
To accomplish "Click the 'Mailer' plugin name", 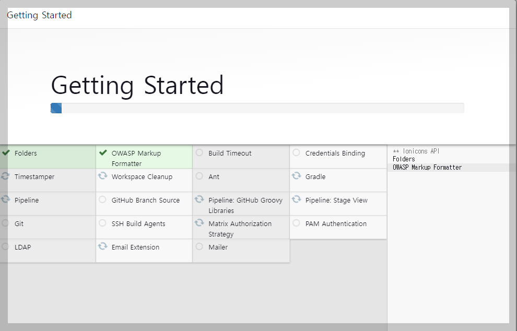I will coord(218,247).
